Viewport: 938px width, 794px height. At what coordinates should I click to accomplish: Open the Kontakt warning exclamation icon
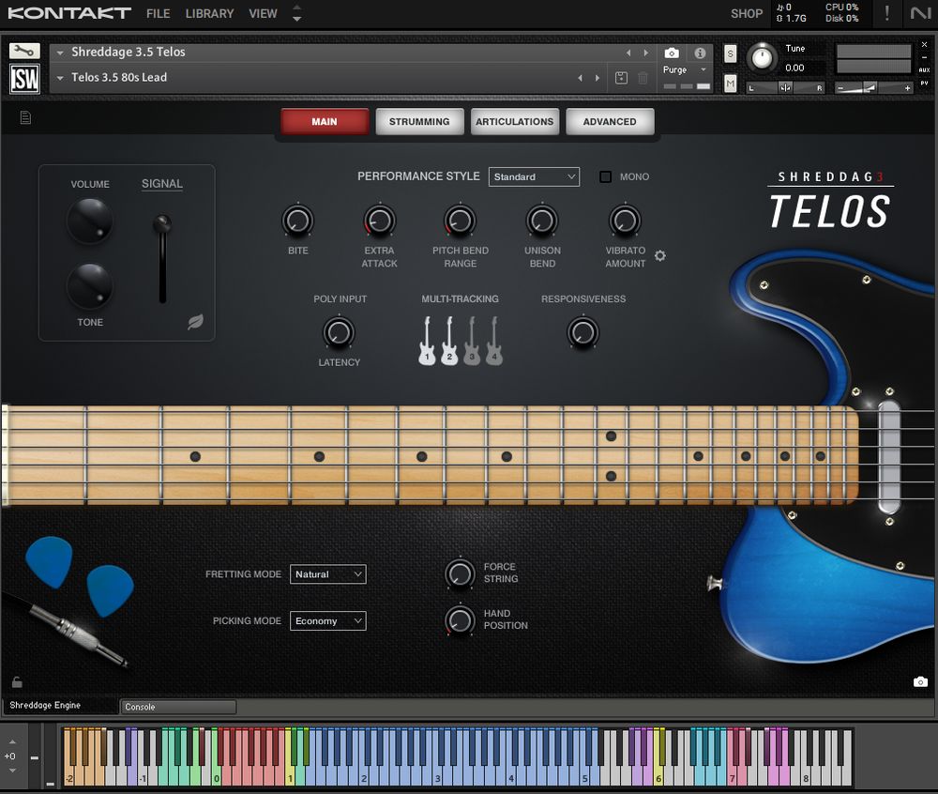[x=887, y=13]
